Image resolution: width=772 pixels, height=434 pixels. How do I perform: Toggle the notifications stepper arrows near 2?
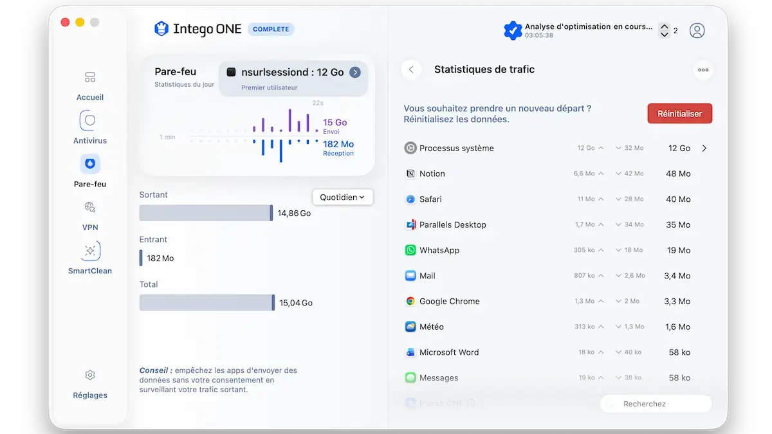[664, 30]
